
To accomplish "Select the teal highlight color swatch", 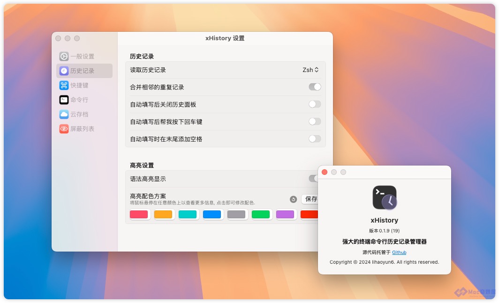I will coord(188,215).
